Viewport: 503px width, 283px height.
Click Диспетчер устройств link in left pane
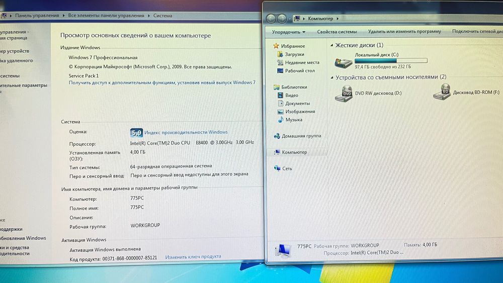pos(15,51)
